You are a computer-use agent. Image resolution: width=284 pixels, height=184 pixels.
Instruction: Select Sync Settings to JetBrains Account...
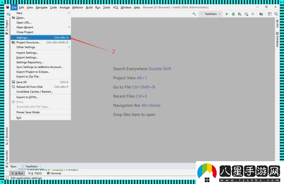[40, 67]
